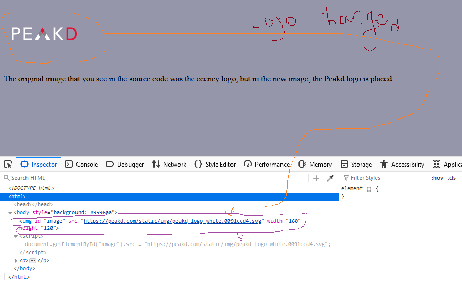Click the Inspector tab icon

[x=24, y=165]
